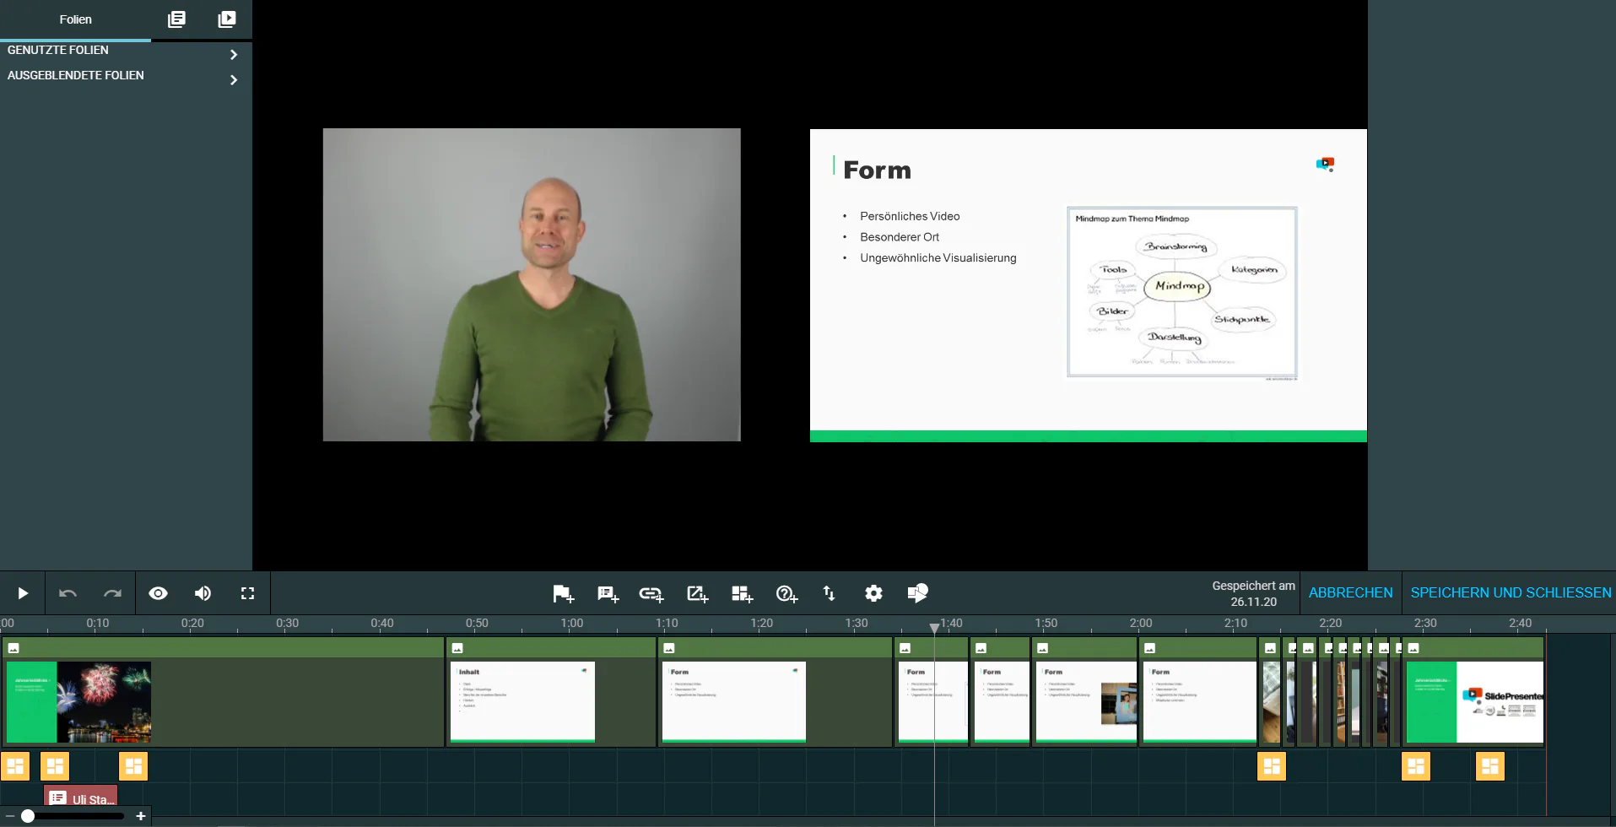This screenshot has width=1616, height=827.
Task: Click ABBRECHEN to cancel editing
Action: click(x=1350, y=592)
